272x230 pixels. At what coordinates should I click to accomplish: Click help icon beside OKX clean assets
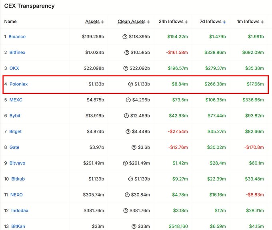click(x=126, y=68)
